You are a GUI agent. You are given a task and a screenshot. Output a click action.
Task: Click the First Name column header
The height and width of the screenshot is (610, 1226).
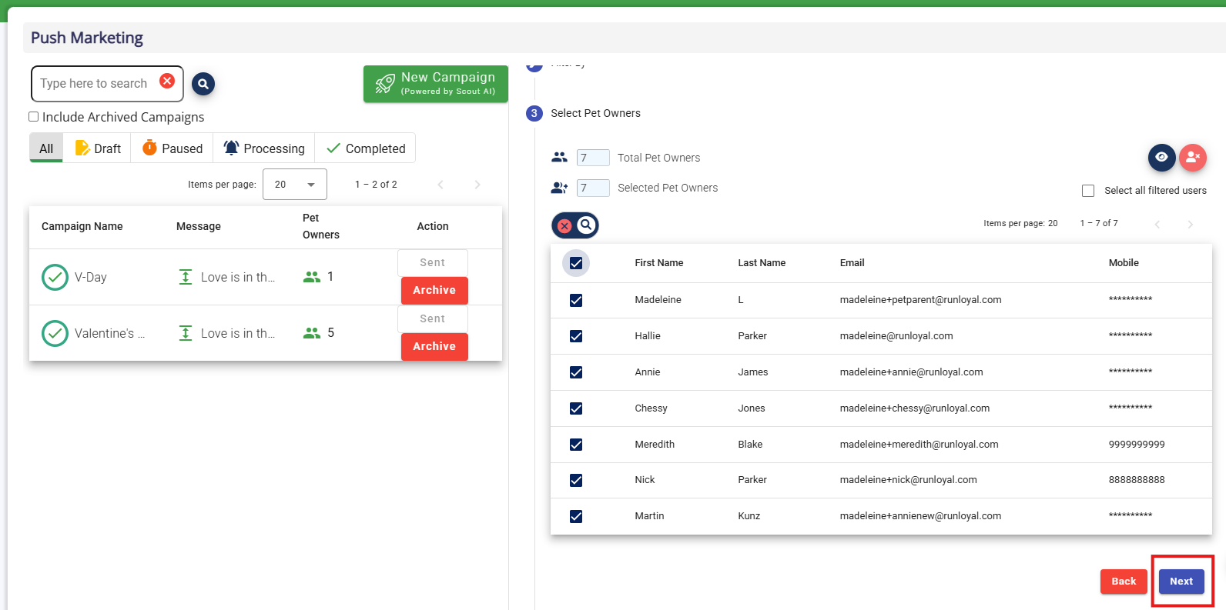coord(659,263)
